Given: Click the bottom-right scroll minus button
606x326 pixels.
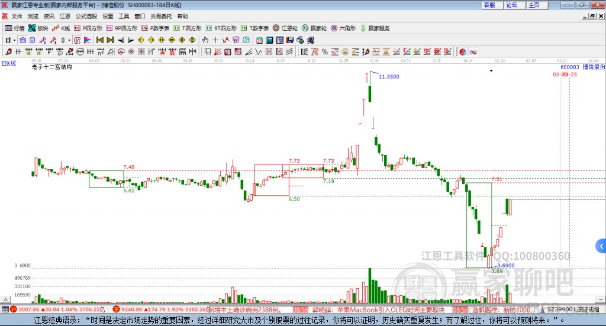Looking at the screenshot, I should (600, 299).
